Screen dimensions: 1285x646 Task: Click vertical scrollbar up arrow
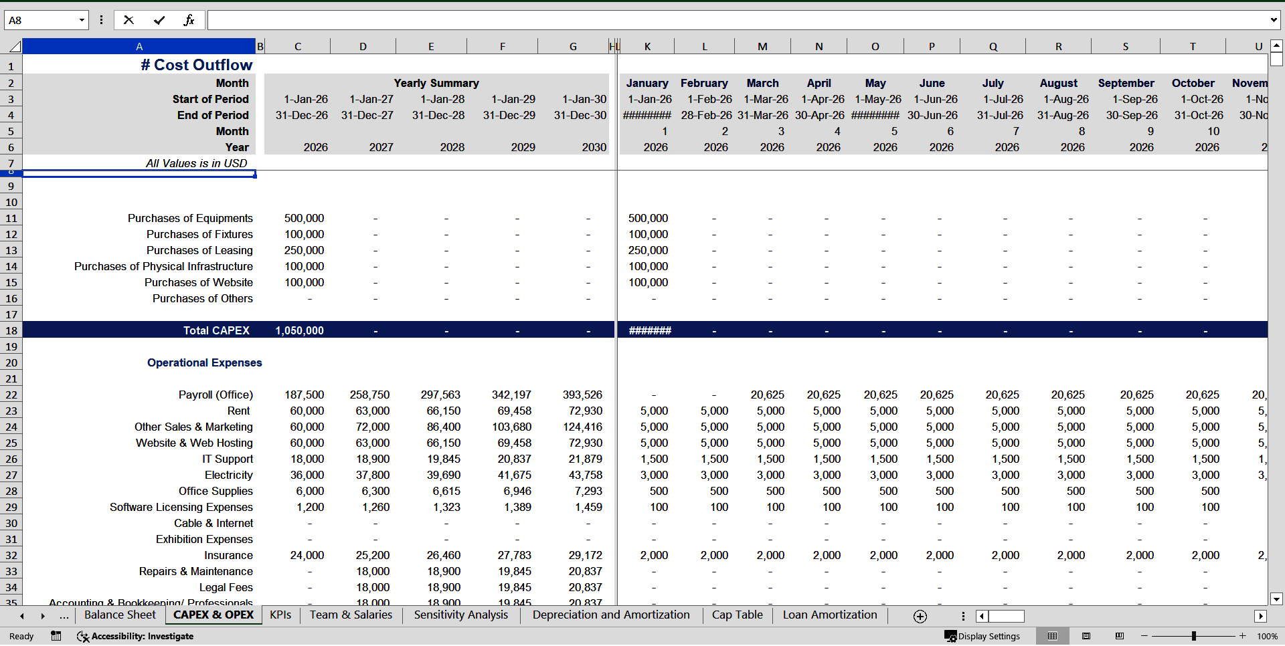point(1276,46)
